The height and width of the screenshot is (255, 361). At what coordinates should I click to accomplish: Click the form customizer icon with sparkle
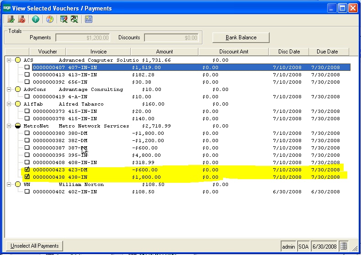tap(88, 19)
